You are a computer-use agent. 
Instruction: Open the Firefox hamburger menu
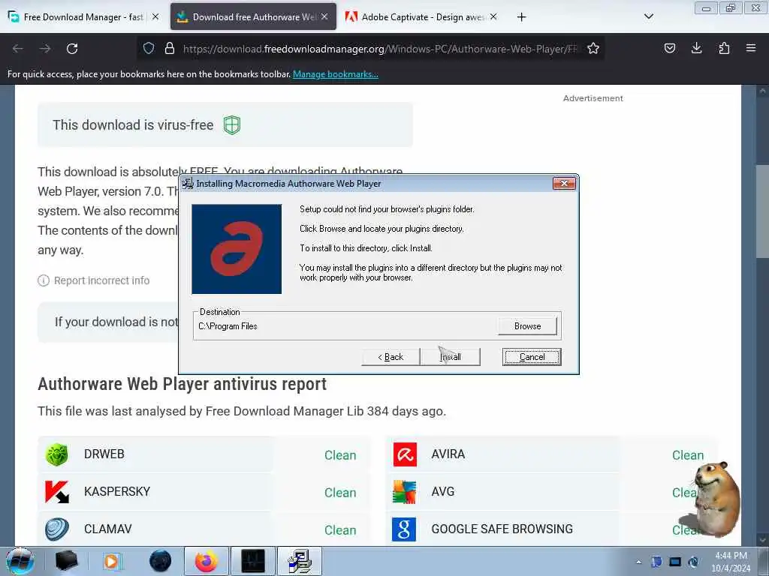[x=751, y=48]
